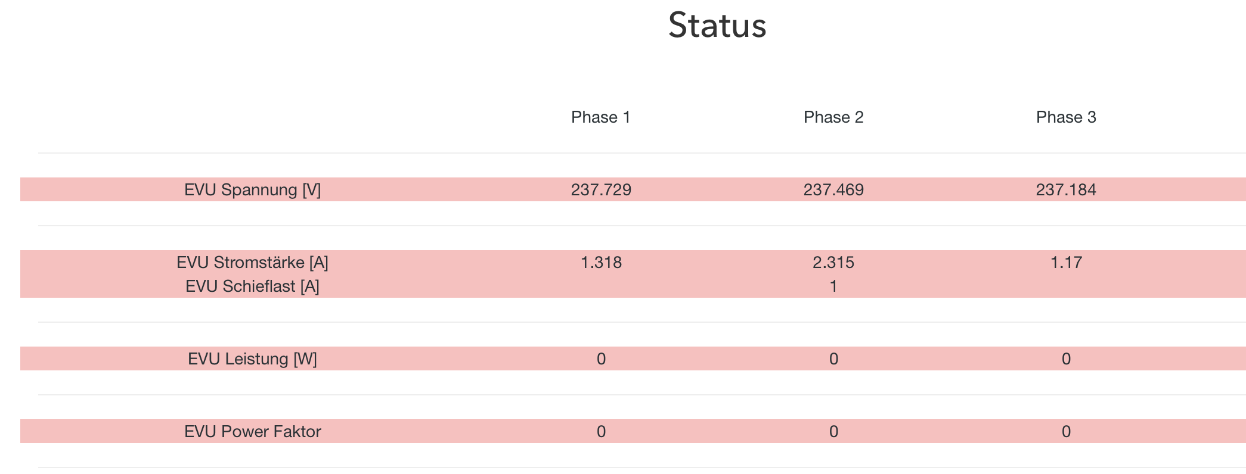1246x474 pixels.
Task: Select the Phase 3 column header
Action: (x=1066, y=117)
